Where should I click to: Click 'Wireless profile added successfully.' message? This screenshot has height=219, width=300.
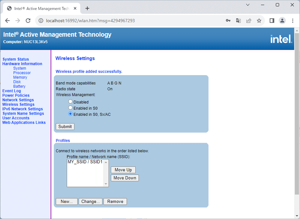tap(89, 71)
